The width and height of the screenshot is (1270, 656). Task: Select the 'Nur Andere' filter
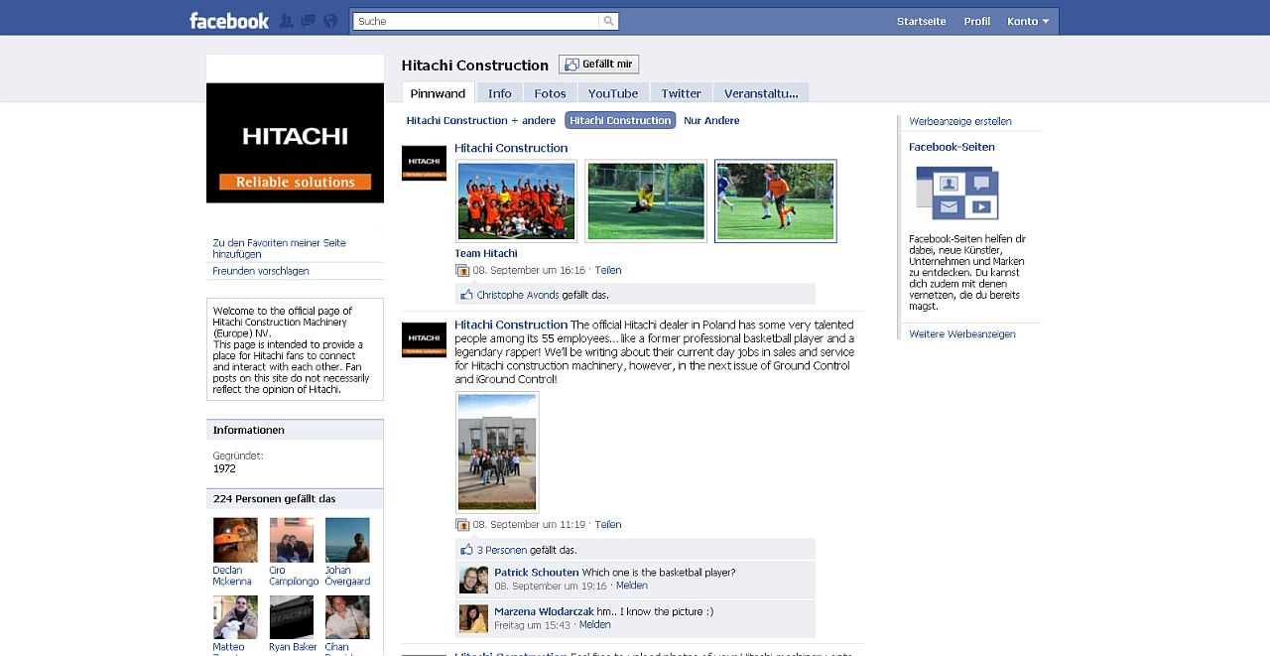click(x=711, y=120)
